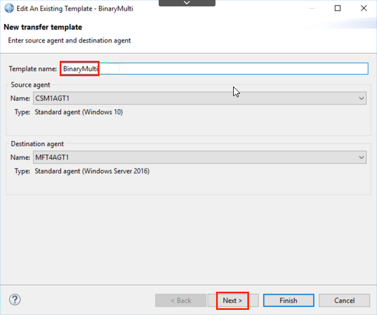Click the Finish button
This screenshot has height=315, width=377.
(x=288, y=300)
